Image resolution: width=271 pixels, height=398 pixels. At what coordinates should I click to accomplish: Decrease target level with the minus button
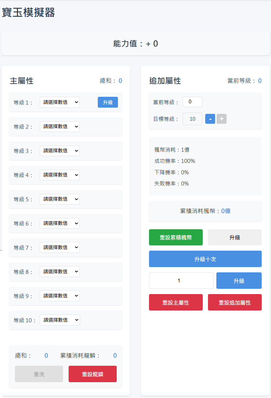(210, 119)
